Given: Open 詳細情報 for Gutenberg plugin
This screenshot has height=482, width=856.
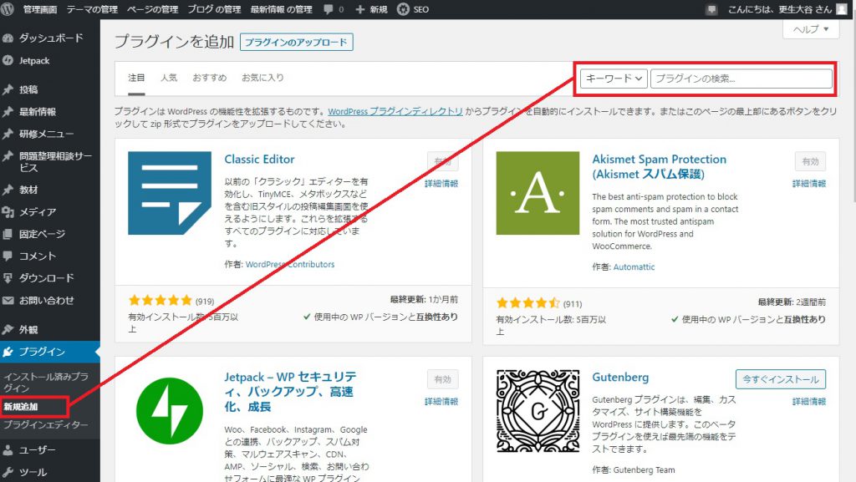Looking at the screenshot, I should tap(809, 401).
